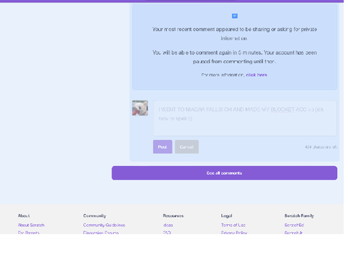Screen dimensions: 348x261
Task: Focus the comment text box about Niagra Falls
Action: [x=245, y=118]
